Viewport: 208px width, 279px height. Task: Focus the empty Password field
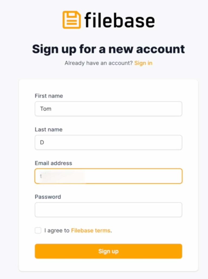coord(108,210)
